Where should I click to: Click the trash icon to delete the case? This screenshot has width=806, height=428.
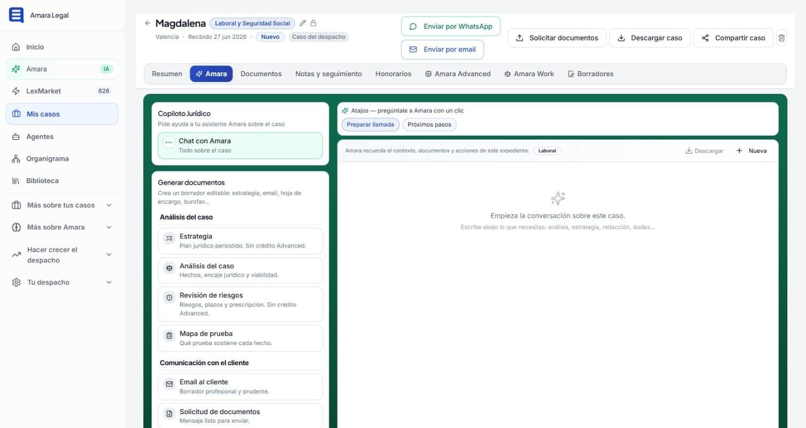[x=781, y=38]
